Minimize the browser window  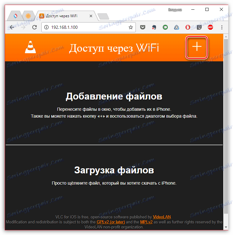[x=193, y=10]
